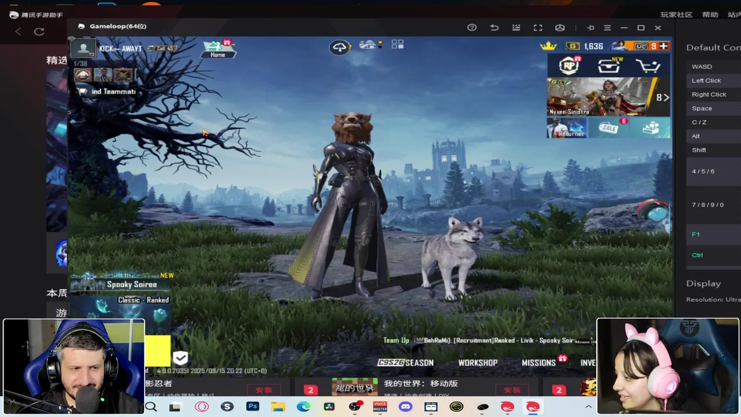The height and width of the screenshot is (417, 741).
Task: Click 安装 button for 我的世界：移动版
Action: point(512,390)
